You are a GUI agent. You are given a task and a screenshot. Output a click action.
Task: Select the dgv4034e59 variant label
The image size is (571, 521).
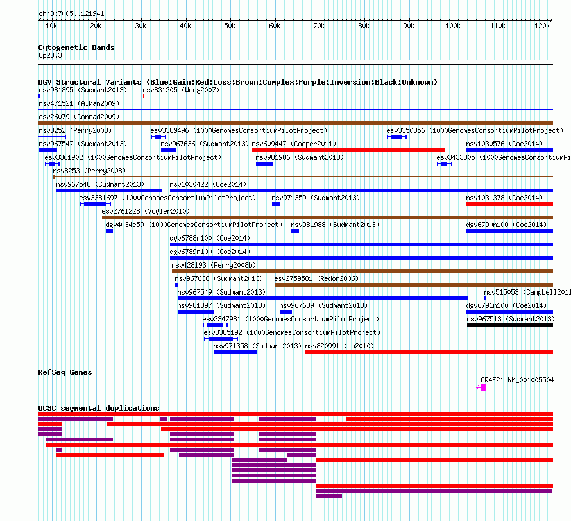click(x=194, y=225)
